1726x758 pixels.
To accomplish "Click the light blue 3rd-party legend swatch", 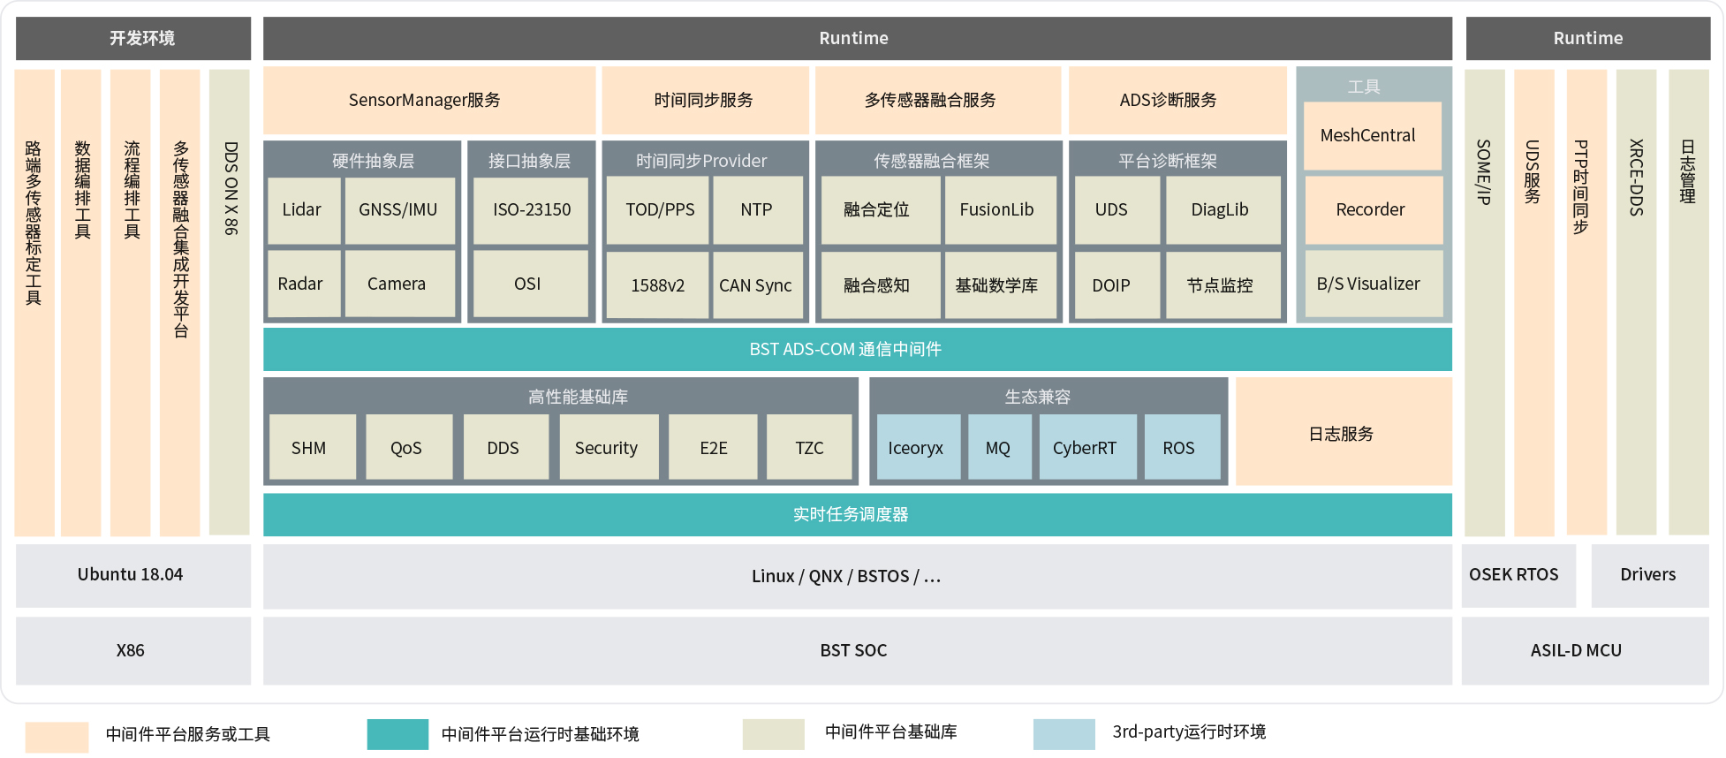I will pyautogui.click(x=1064, y=734).
